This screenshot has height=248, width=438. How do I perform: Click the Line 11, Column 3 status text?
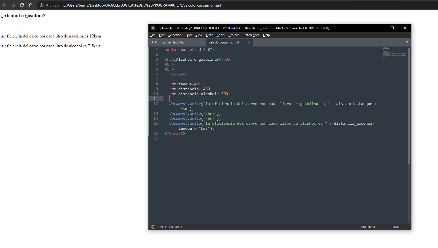coord(170,227)
